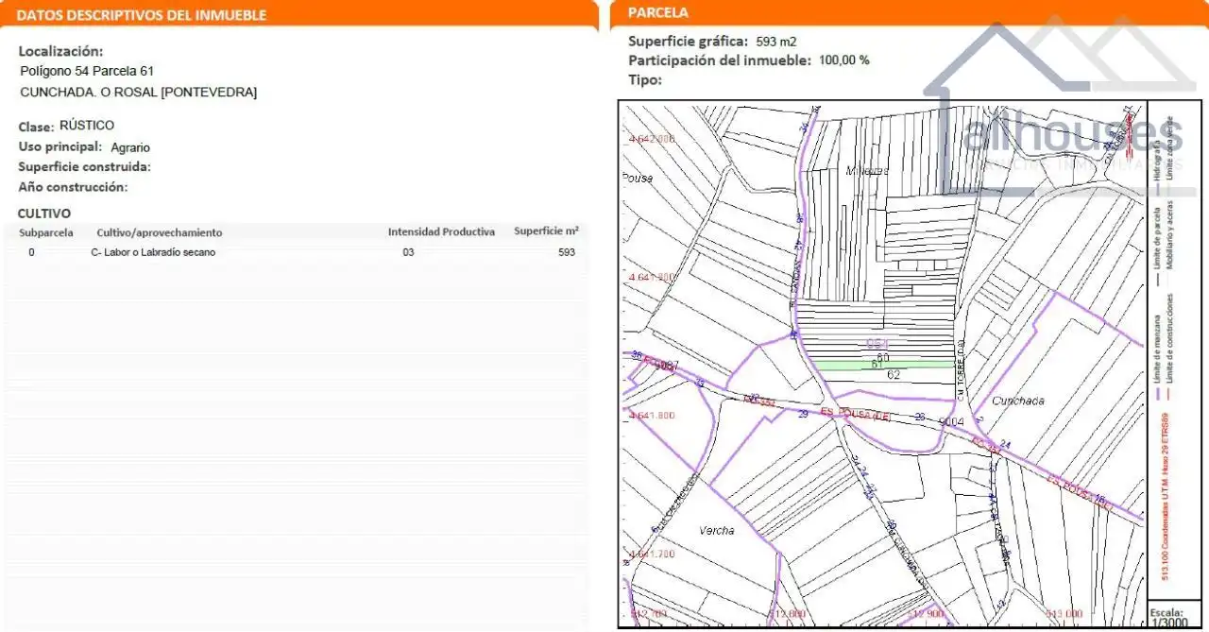Click parcel number '62' on the map

[x=894, y=375]
